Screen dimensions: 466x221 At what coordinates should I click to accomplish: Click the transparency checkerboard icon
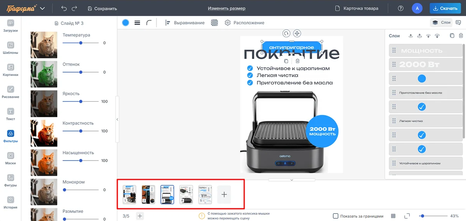[214, 23]
